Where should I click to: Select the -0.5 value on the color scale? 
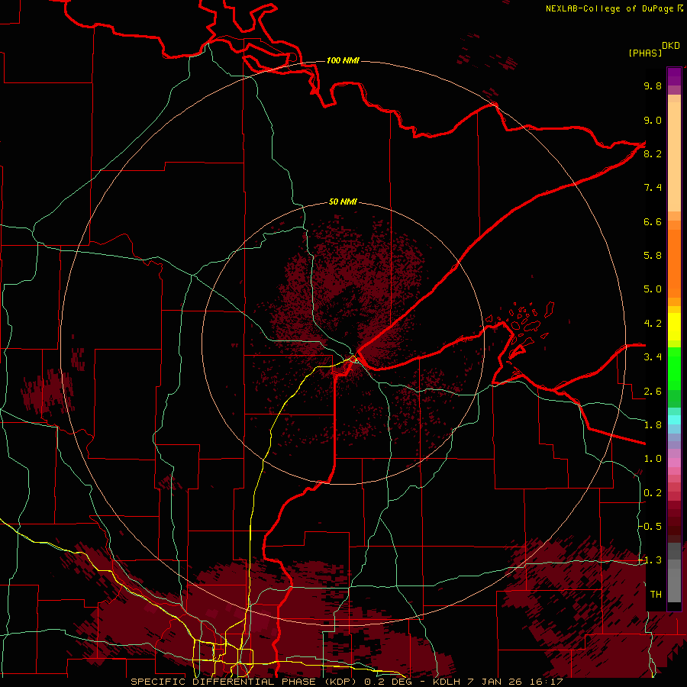650,526
